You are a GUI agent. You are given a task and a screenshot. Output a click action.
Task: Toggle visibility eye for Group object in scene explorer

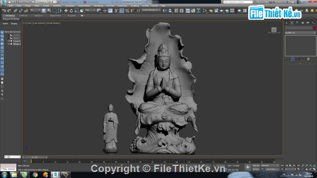8,41
